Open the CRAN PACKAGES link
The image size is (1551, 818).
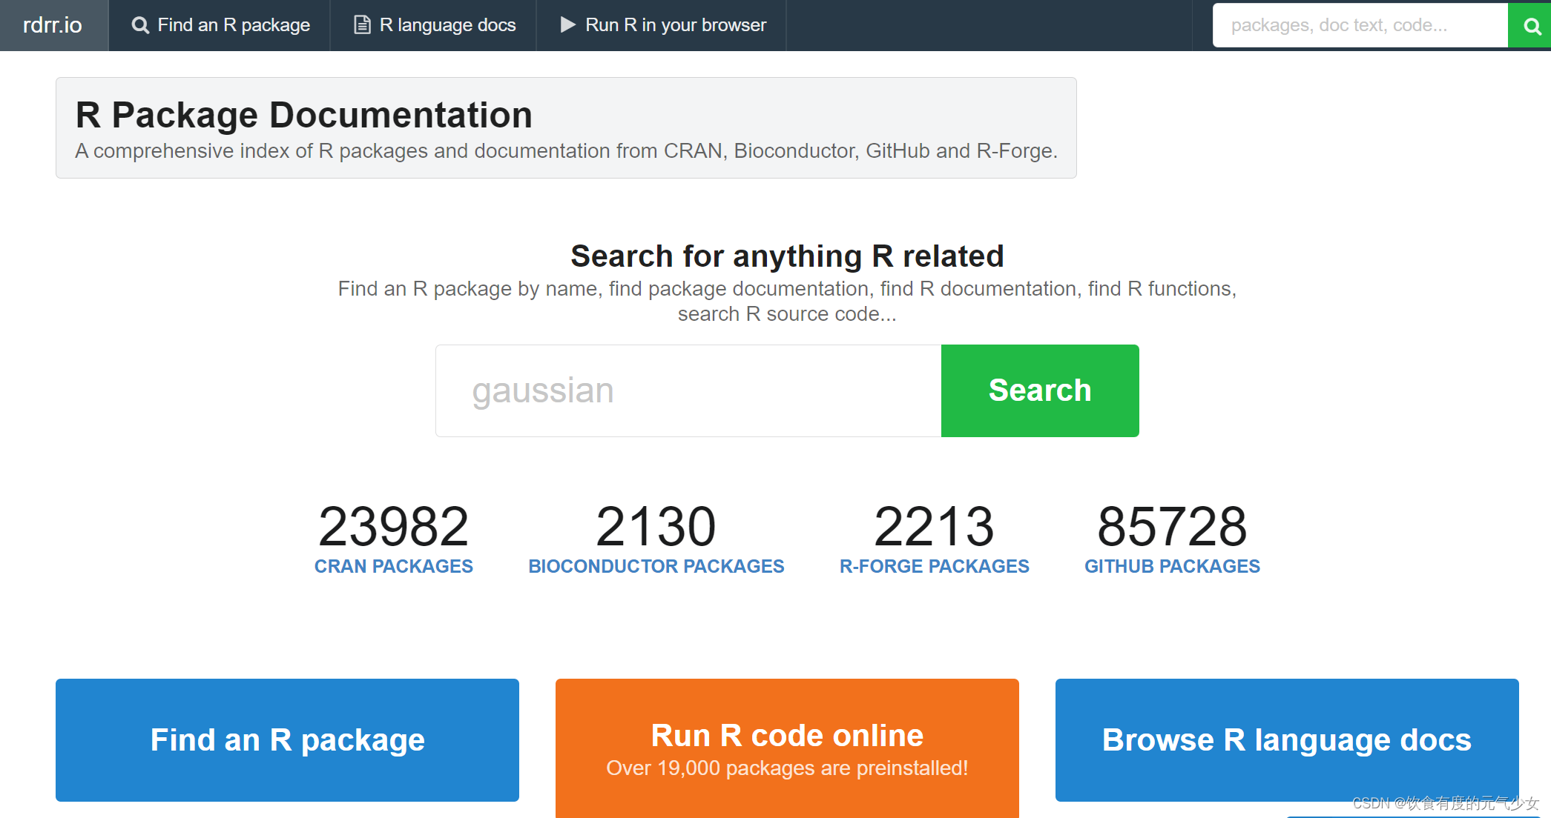pos(393,566)
